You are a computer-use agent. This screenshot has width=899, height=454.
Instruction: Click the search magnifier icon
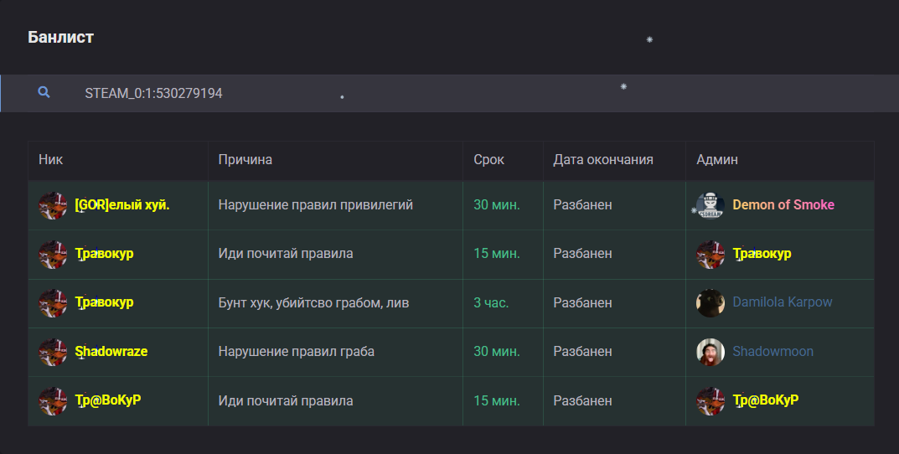44,91
